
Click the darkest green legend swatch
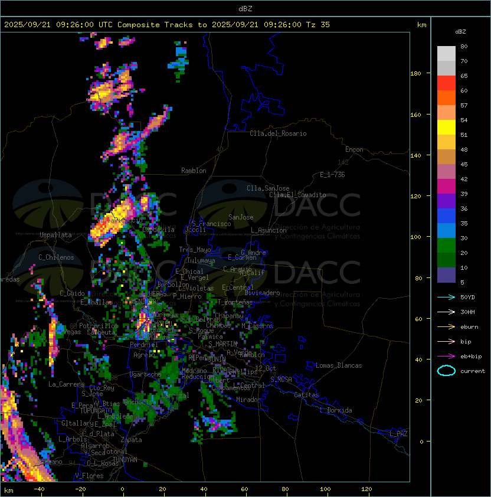coord(446,260)
